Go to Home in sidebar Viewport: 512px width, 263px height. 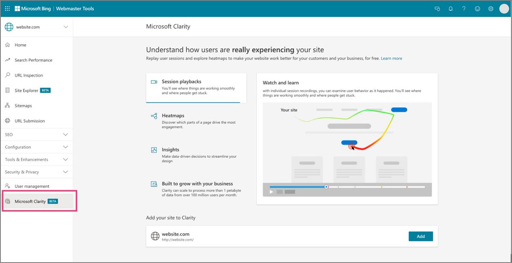(37, 45)
